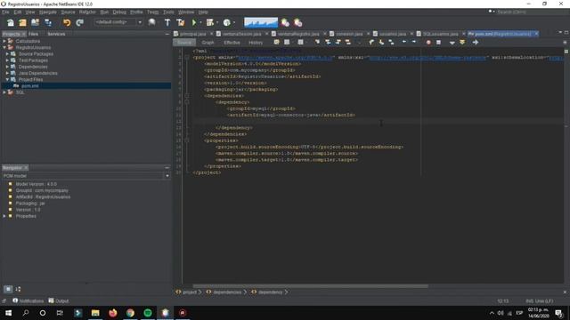Click the first profiler snapshot icon
The image size is (570, 320).
[285, 22]
